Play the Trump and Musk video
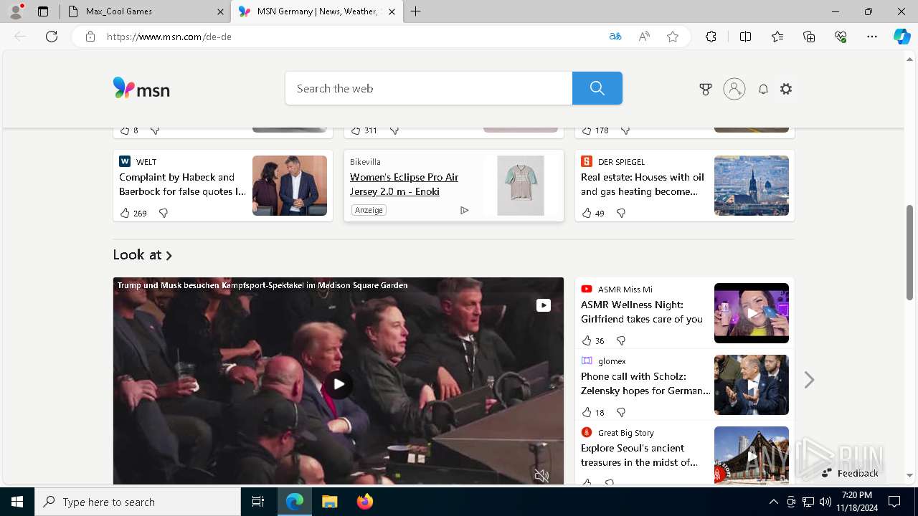The height and width of the screenshot is (516, 918). pos(339,383)
